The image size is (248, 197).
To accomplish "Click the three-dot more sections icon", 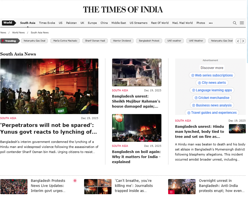I will [x=211, y=23].
